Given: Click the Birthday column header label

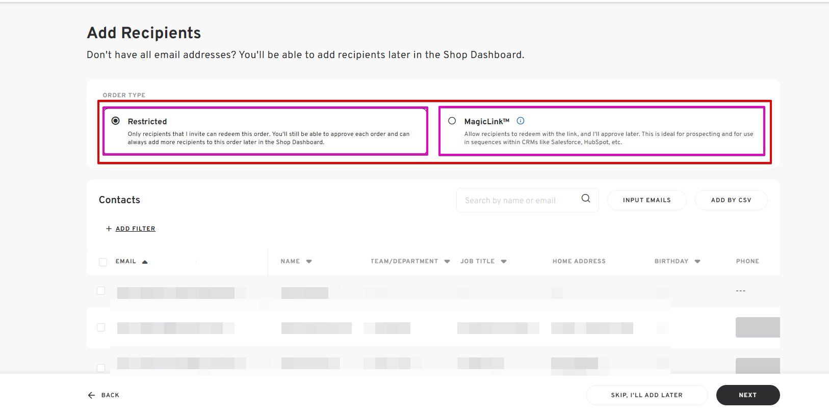Looking at the screenshot, I should tap(671, 261).
